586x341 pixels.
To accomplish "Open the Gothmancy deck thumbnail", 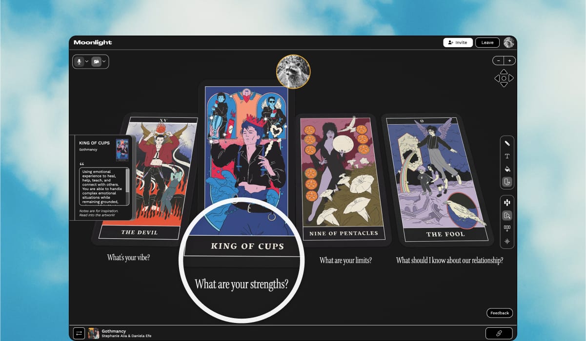I will 94,333.
